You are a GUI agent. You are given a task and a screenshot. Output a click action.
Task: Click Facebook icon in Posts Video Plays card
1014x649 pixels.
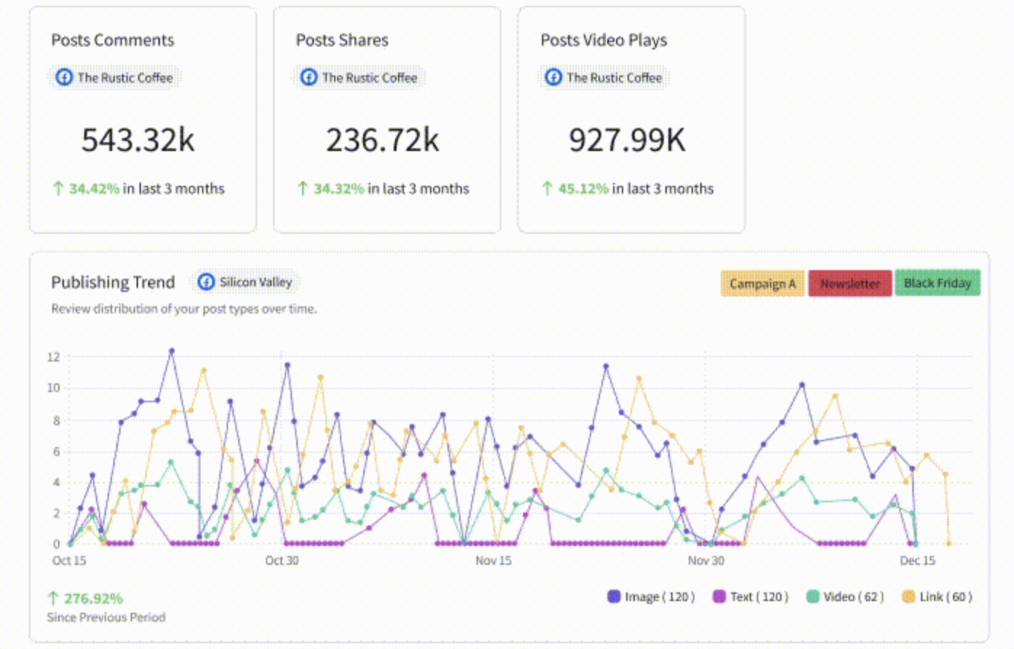coord(553,77)
